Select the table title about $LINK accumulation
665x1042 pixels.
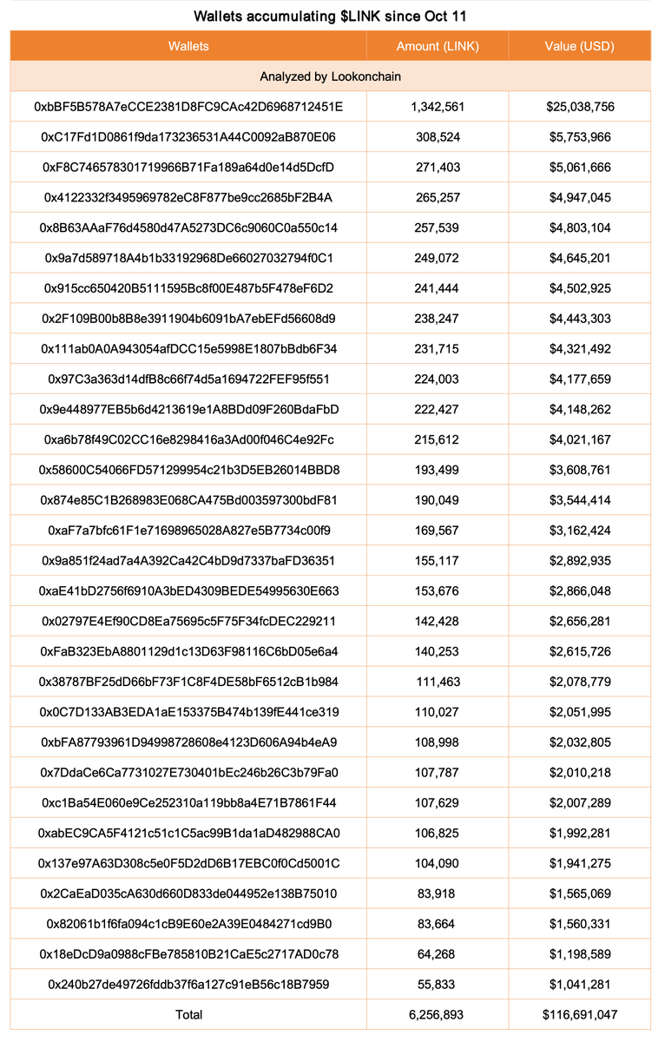click(331, 16)
